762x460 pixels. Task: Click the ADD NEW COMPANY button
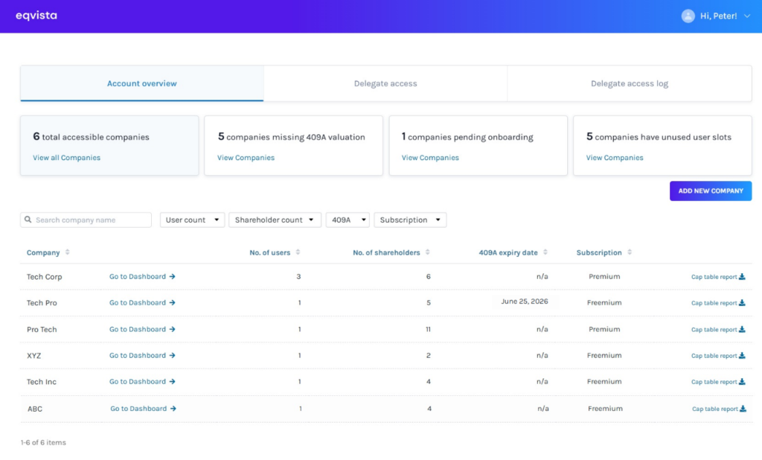[x=710, y=191]
